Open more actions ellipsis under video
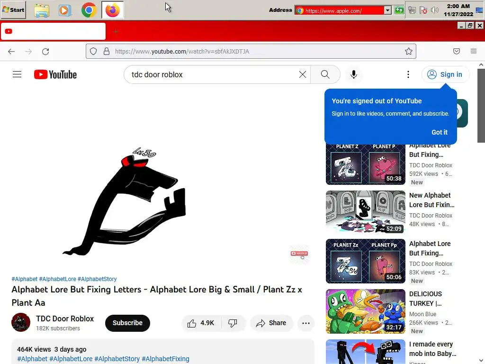This screenshot has height=364, width=485. pyautogui.click(x=306, y=323)
